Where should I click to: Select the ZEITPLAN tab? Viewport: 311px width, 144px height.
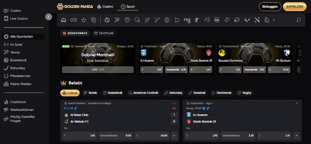[104, 33]
